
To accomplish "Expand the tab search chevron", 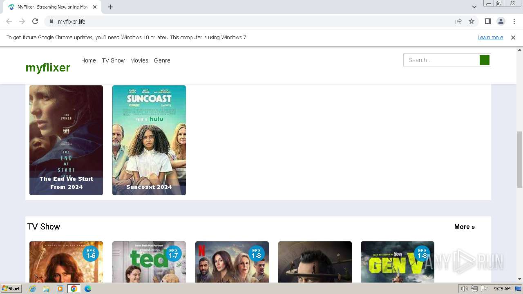I will point(474,7).
